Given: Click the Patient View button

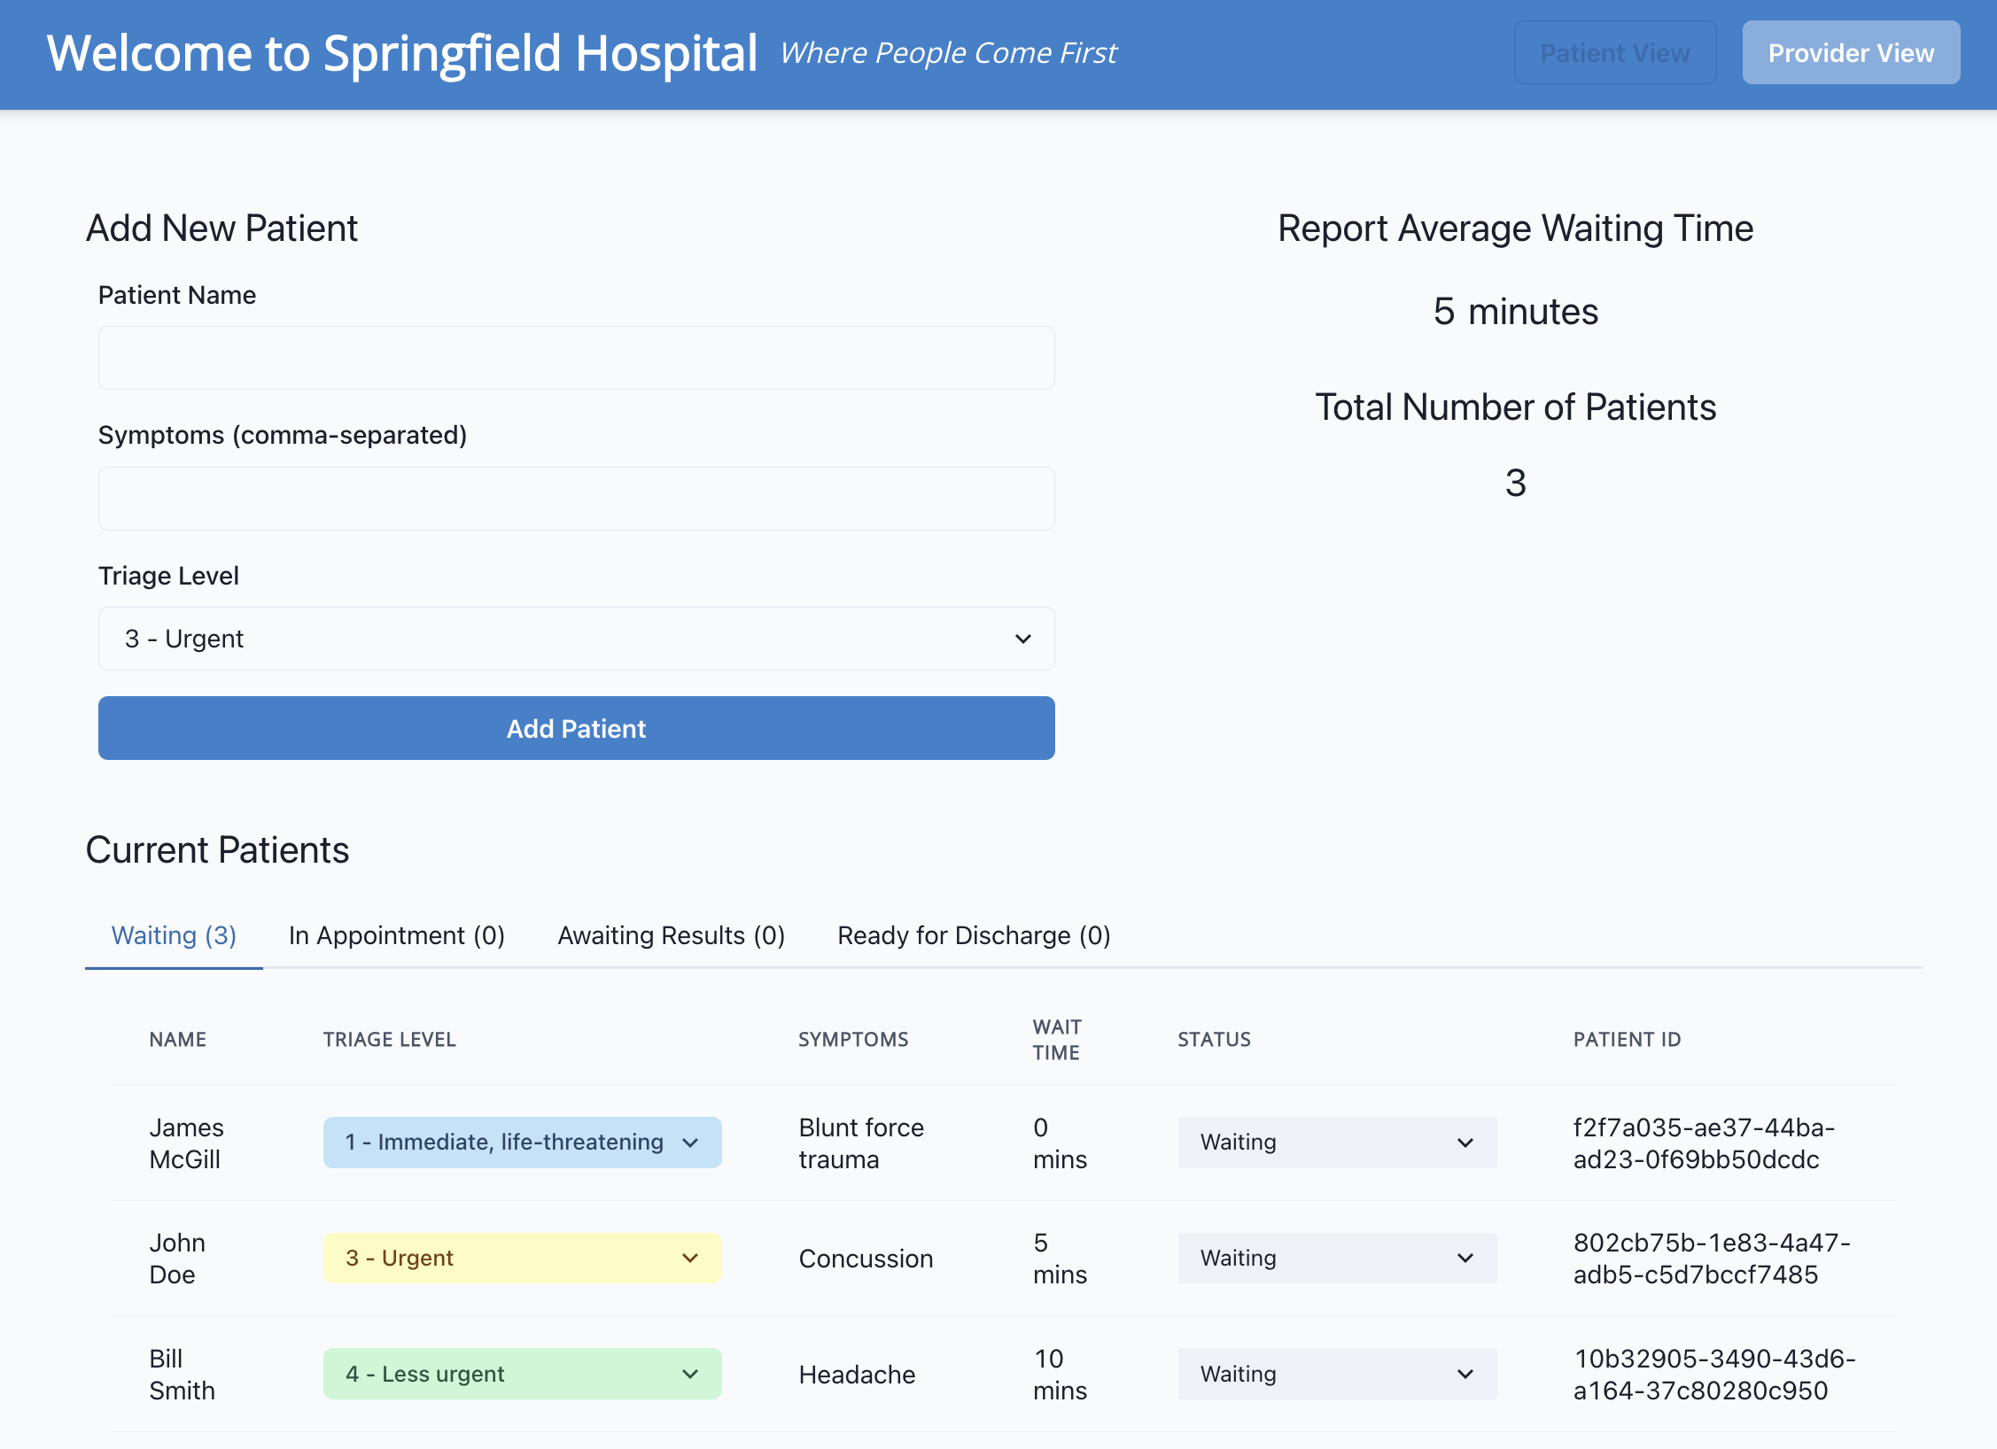Looking at the screenshot, I should click(1614, 53).
